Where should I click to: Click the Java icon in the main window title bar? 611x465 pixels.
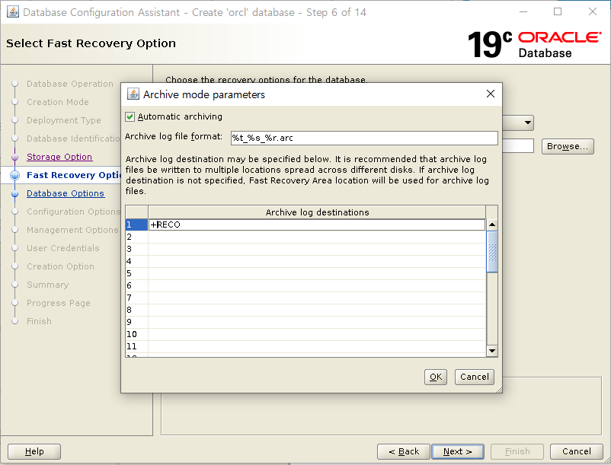13,12
